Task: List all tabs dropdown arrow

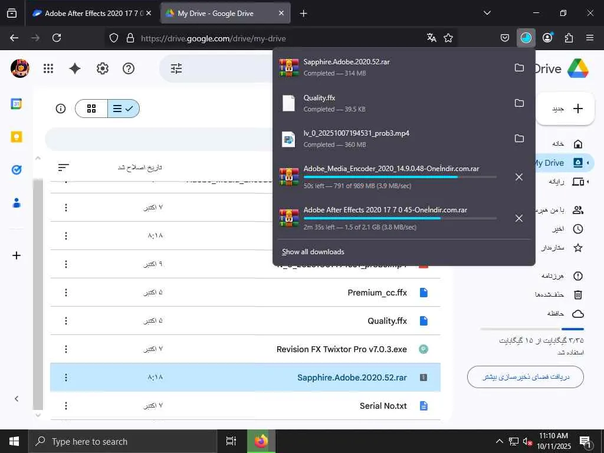Action: (x=487, y=13)
